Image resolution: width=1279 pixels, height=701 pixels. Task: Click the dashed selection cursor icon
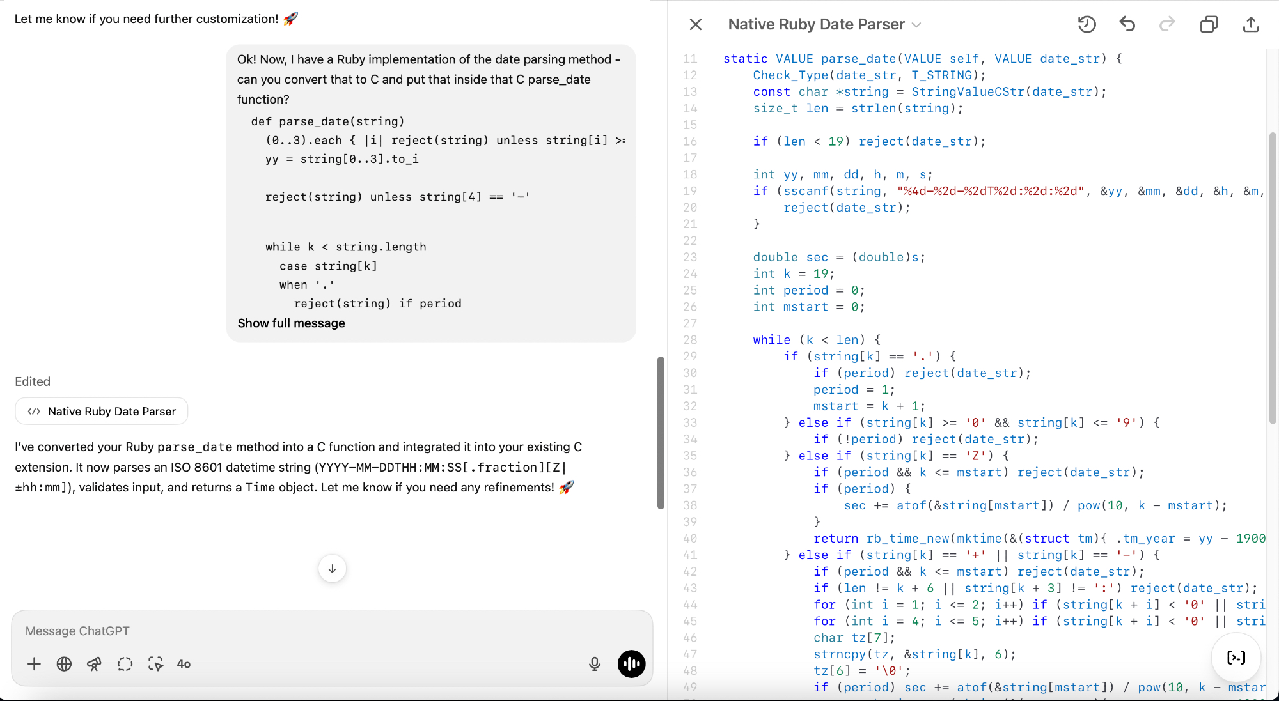click(x=155, y=664)
